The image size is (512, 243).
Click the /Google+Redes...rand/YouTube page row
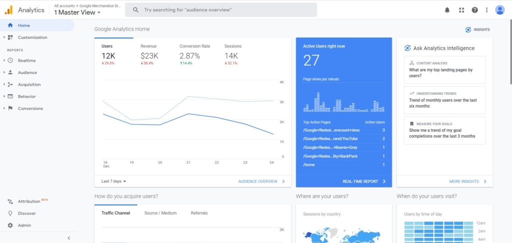[344, 139]
